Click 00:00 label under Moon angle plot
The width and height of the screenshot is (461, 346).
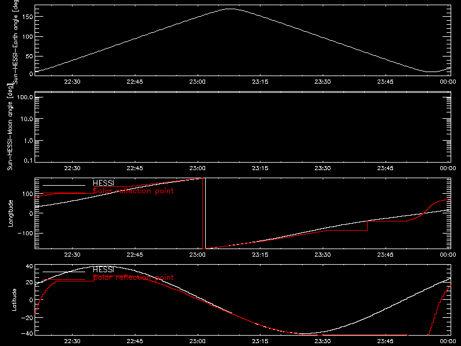tap(448, 168)
